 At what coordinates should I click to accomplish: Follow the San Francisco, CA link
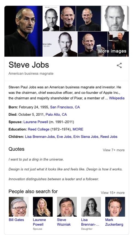[x=65, y=107]
